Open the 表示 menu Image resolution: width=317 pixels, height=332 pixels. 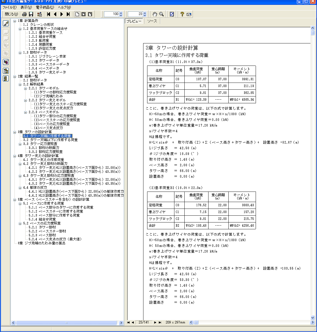[x=26, y=7]
